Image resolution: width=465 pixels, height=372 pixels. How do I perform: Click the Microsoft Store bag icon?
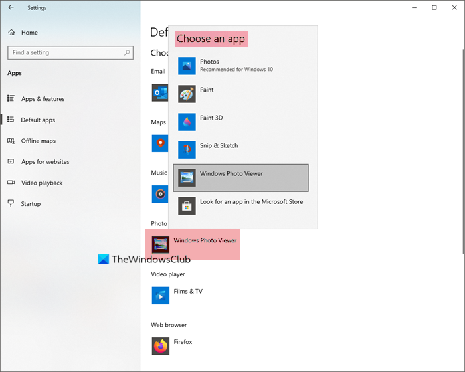tap(187, 206)
